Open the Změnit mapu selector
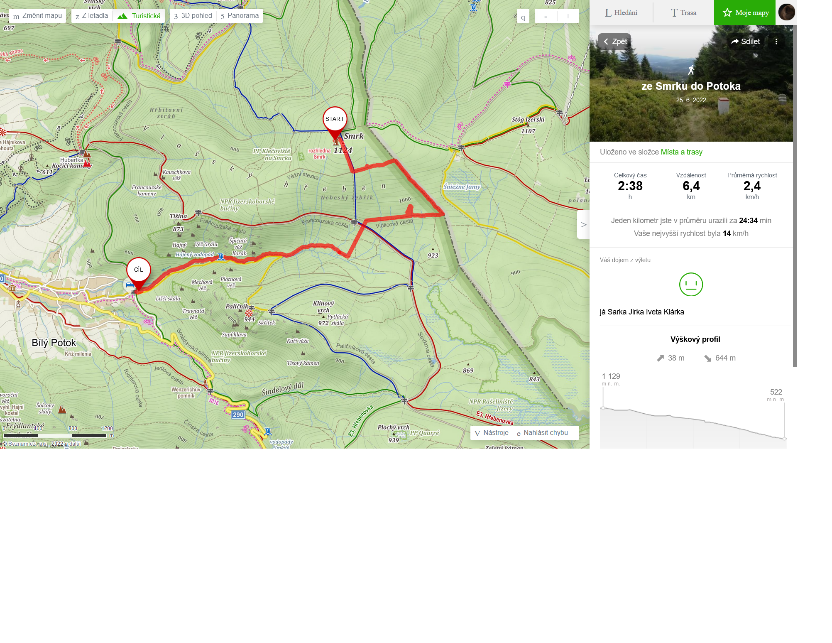Viewport: 832px width, 643px height. pyautogui.click(x=37, y=16)
